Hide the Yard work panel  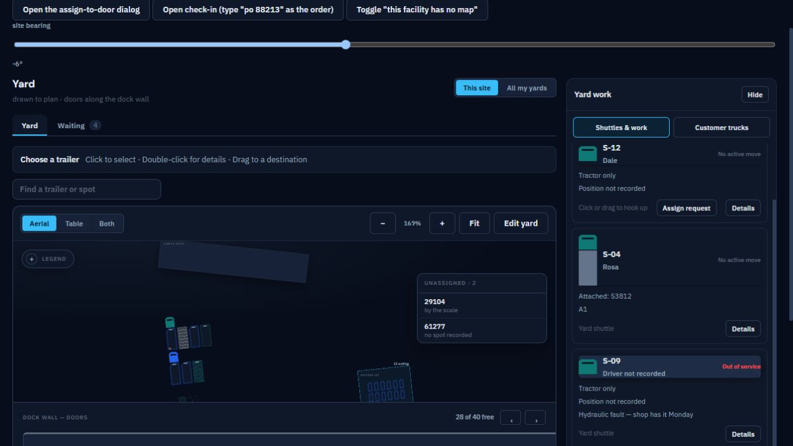pos(755,95)
